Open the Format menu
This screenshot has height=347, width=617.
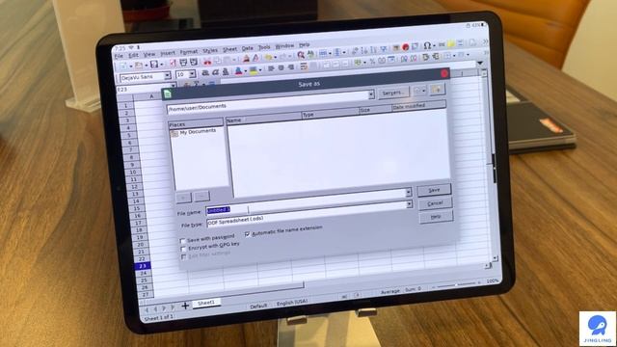coord(189,51)
